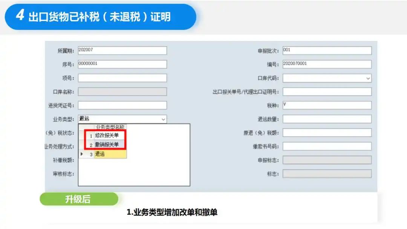Click the 税种 input field
The height and width of the screenshot is (229, 407).
tap(327, 105)
